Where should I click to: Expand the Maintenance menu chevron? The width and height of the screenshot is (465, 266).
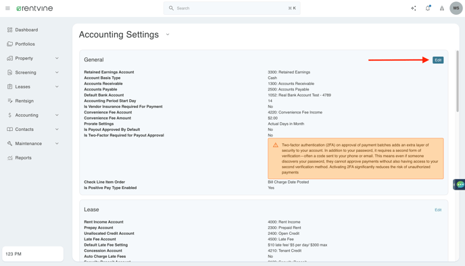(57, 143)
